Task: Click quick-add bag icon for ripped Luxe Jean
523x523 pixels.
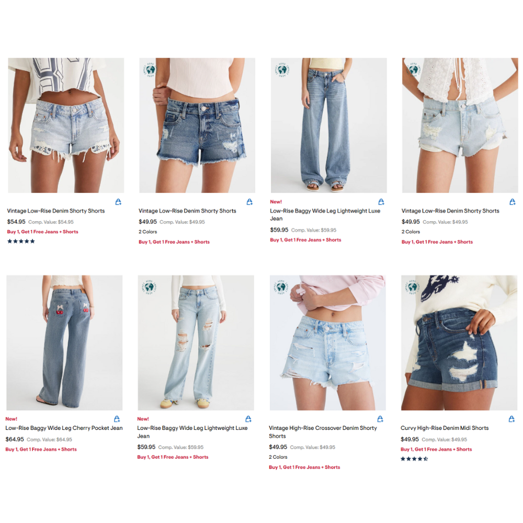Action: pyautogui.click(x=248, y=419)
